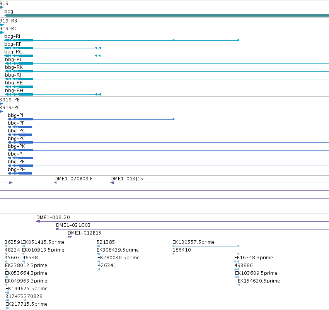
Task: Select feature label DME1-013J15
Action: [127, 179]
